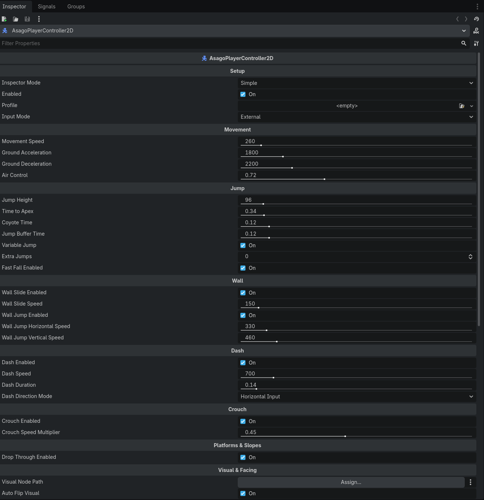Viewport: 484px width, 500px height.
Task: Click the Coyote Time property label
Action: 17,223
